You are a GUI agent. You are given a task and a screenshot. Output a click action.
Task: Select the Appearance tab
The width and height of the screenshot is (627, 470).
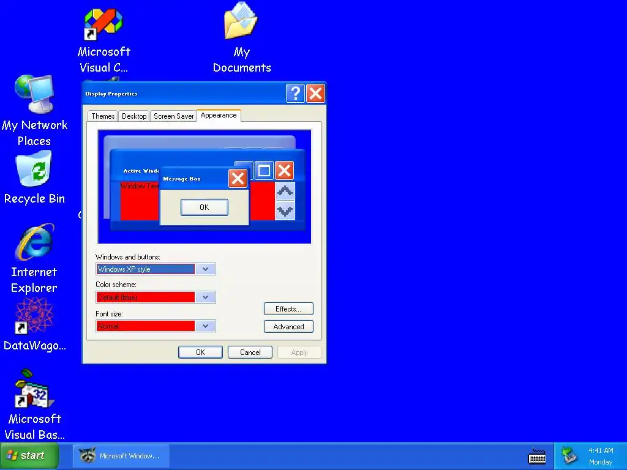tap(219, 115)
